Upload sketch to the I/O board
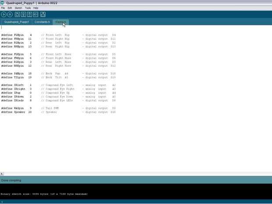 pyautogui.click(x=36, y=14)
